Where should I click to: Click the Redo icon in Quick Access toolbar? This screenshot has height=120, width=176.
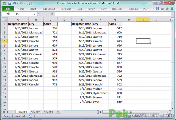[21, 3]
